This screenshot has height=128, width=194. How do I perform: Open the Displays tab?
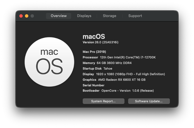(84, 16)
